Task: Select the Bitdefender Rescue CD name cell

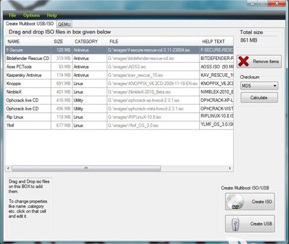Action: [x=28, y=58]
